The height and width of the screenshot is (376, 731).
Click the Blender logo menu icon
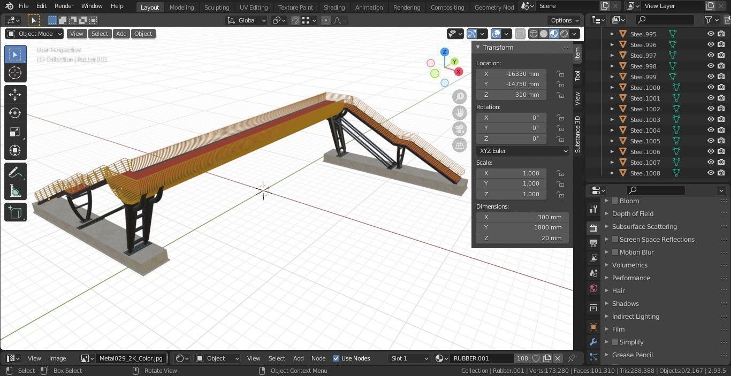pos(9,6)
